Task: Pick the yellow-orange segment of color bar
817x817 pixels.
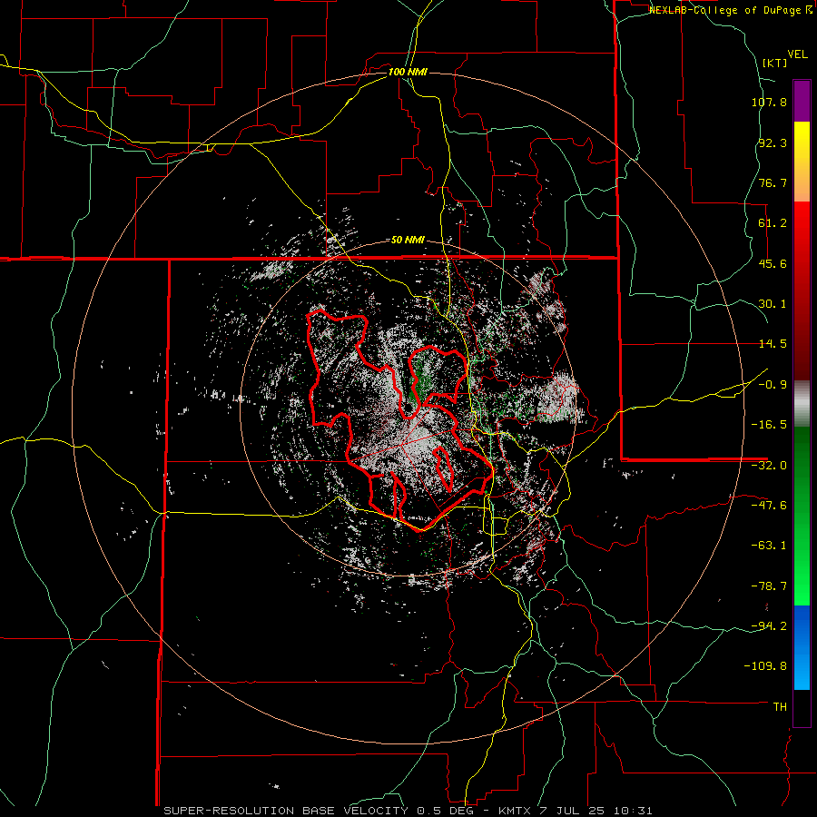Action: 802,162
